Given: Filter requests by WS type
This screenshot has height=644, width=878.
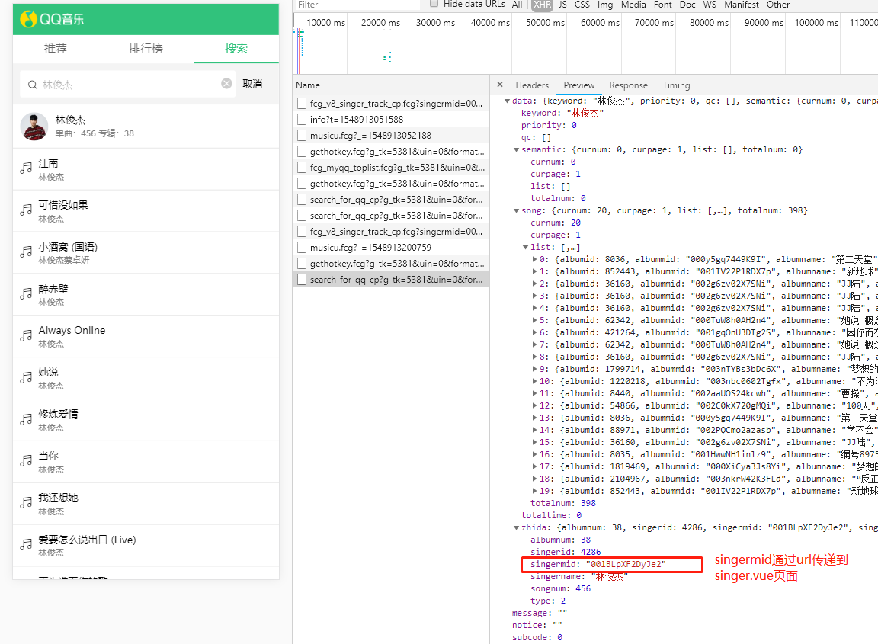Looking at the screenshot, I should click(710, 5).
